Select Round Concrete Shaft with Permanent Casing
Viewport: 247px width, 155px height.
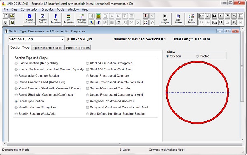48,89
